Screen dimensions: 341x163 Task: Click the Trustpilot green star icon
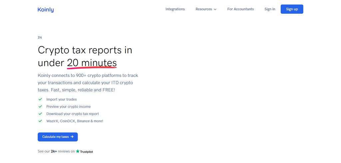pyautogui.click(x=78, y=151)
